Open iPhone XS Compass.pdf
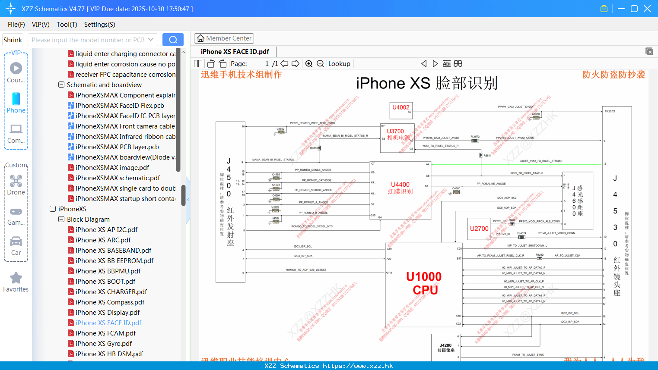 pyautogui.click(x=106, y=302)
